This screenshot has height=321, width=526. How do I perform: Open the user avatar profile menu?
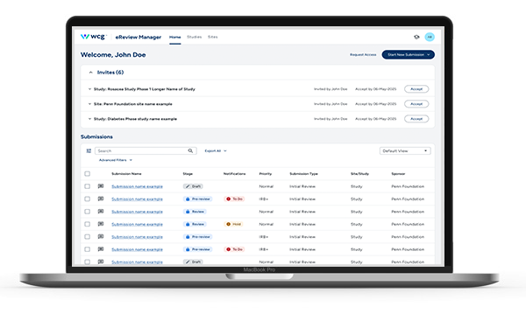430,37
